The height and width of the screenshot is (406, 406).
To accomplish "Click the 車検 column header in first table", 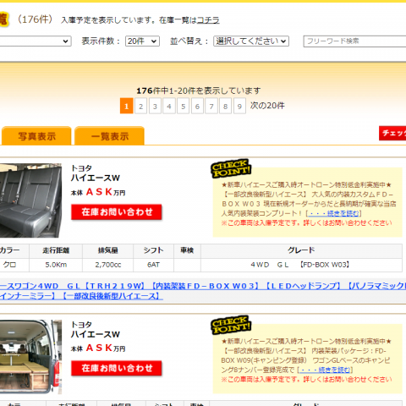I will pos(187,250).
